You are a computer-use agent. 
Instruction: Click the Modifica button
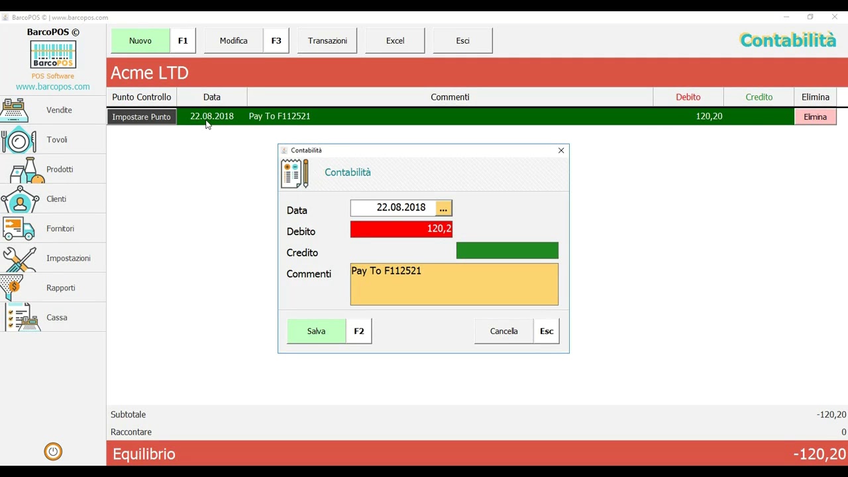pos(234,40)
